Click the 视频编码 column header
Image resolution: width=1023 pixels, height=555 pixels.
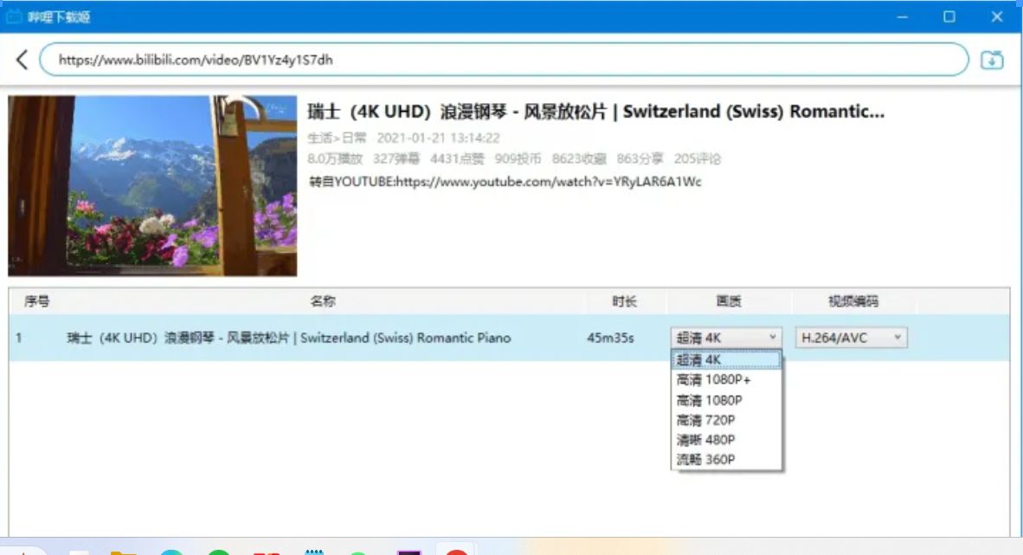click(x=852, y=301)
